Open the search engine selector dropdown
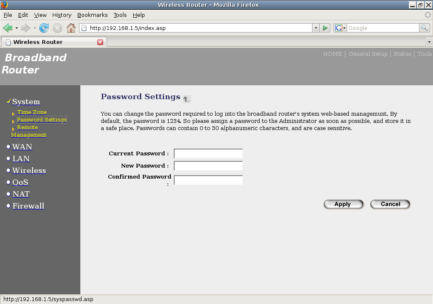Viewport: 433px width, 304px height. point(340,28)
